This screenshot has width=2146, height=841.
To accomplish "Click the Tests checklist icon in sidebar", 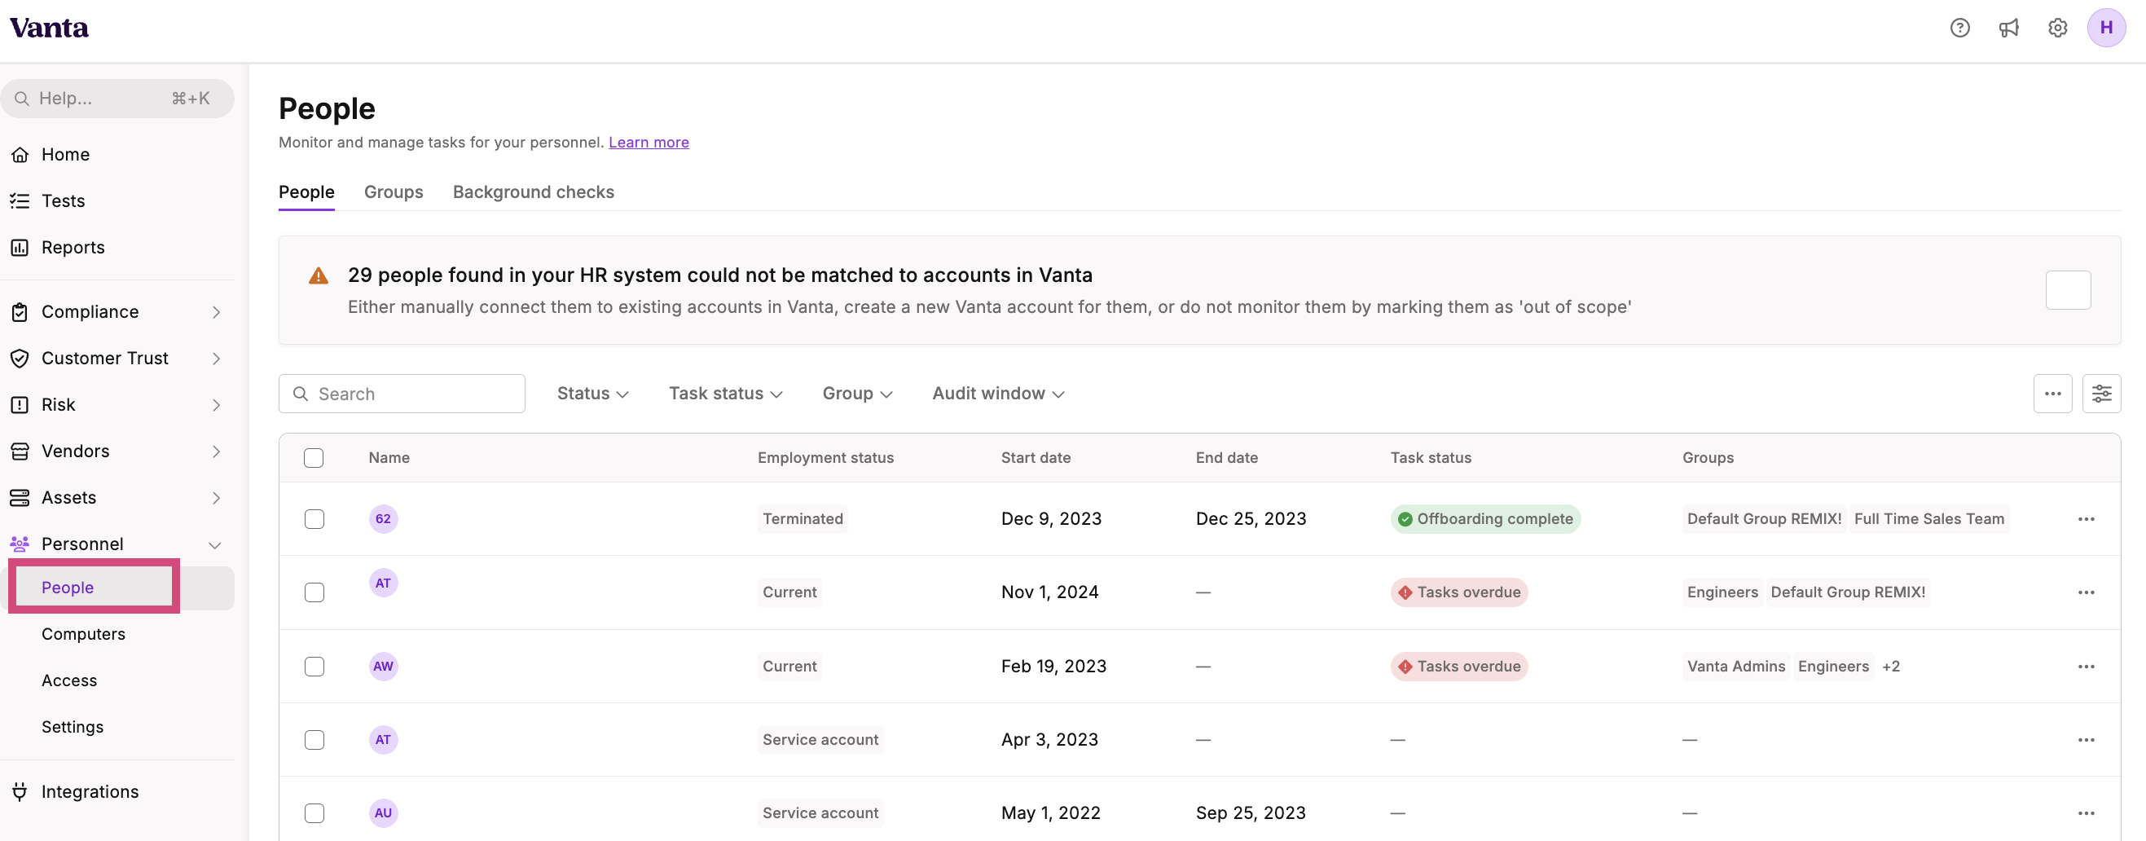I will point(20,200).
